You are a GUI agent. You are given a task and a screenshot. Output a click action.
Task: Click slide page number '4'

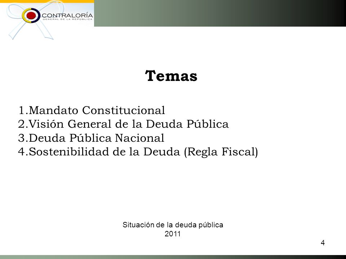point(323,243)
